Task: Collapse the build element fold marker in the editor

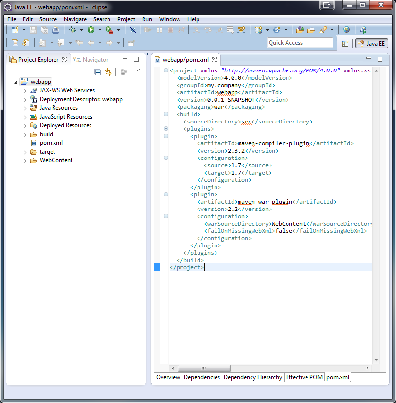Action: click(166, 114)
